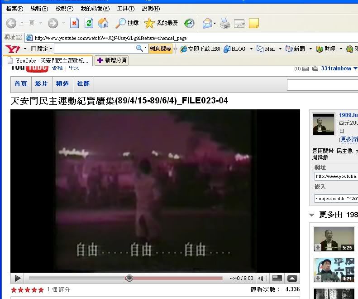The image size is (358, 299).
Task: Click the browser Back arrow button
Action: (x=11, y=23)
